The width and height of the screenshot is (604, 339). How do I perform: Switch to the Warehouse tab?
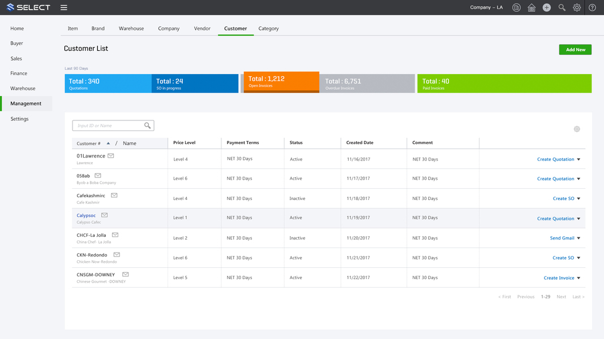click(x=131, y=28)
